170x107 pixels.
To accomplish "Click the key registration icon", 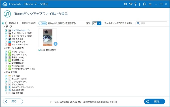I will [x=135, y=4].
